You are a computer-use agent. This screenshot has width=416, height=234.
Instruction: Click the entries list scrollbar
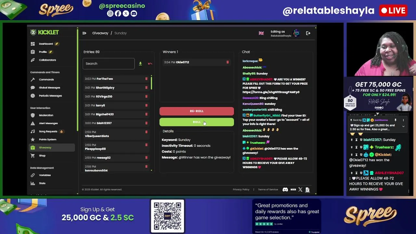tap(151, 83)
